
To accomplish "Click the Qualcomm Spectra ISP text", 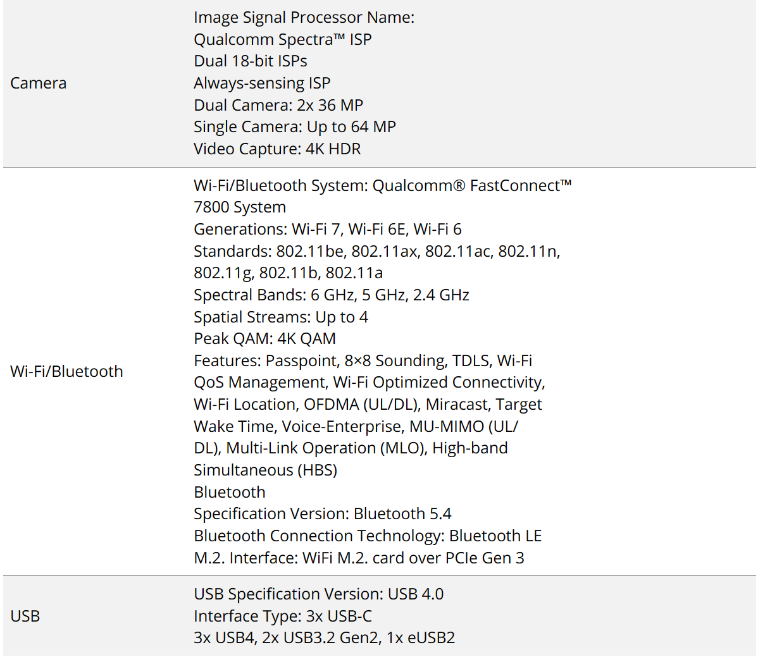I will [283, 39].
